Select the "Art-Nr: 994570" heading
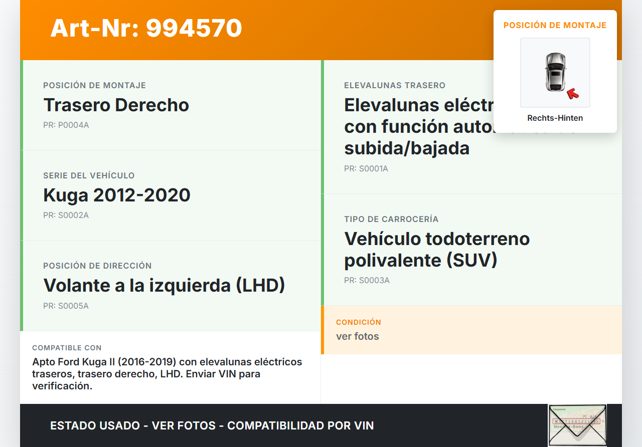Screen dimensions: 642x447 pos(146,28)
